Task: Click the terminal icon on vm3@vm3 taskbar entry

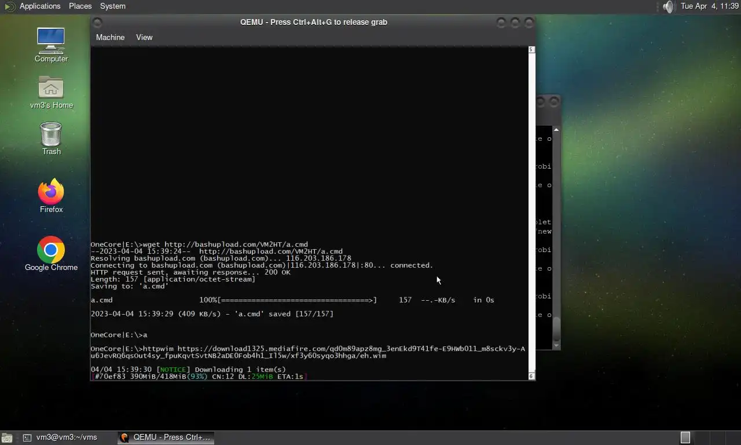Action: click(x=27, y=437)
